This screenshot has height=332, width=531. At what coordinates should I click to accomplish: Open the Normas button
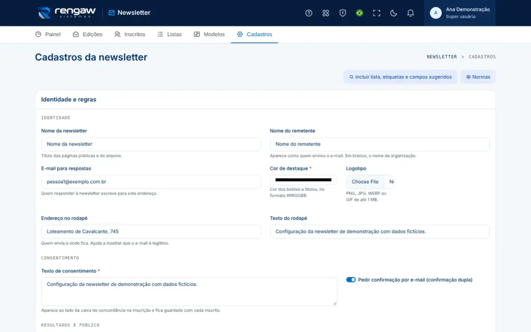[x=478, y=77]
